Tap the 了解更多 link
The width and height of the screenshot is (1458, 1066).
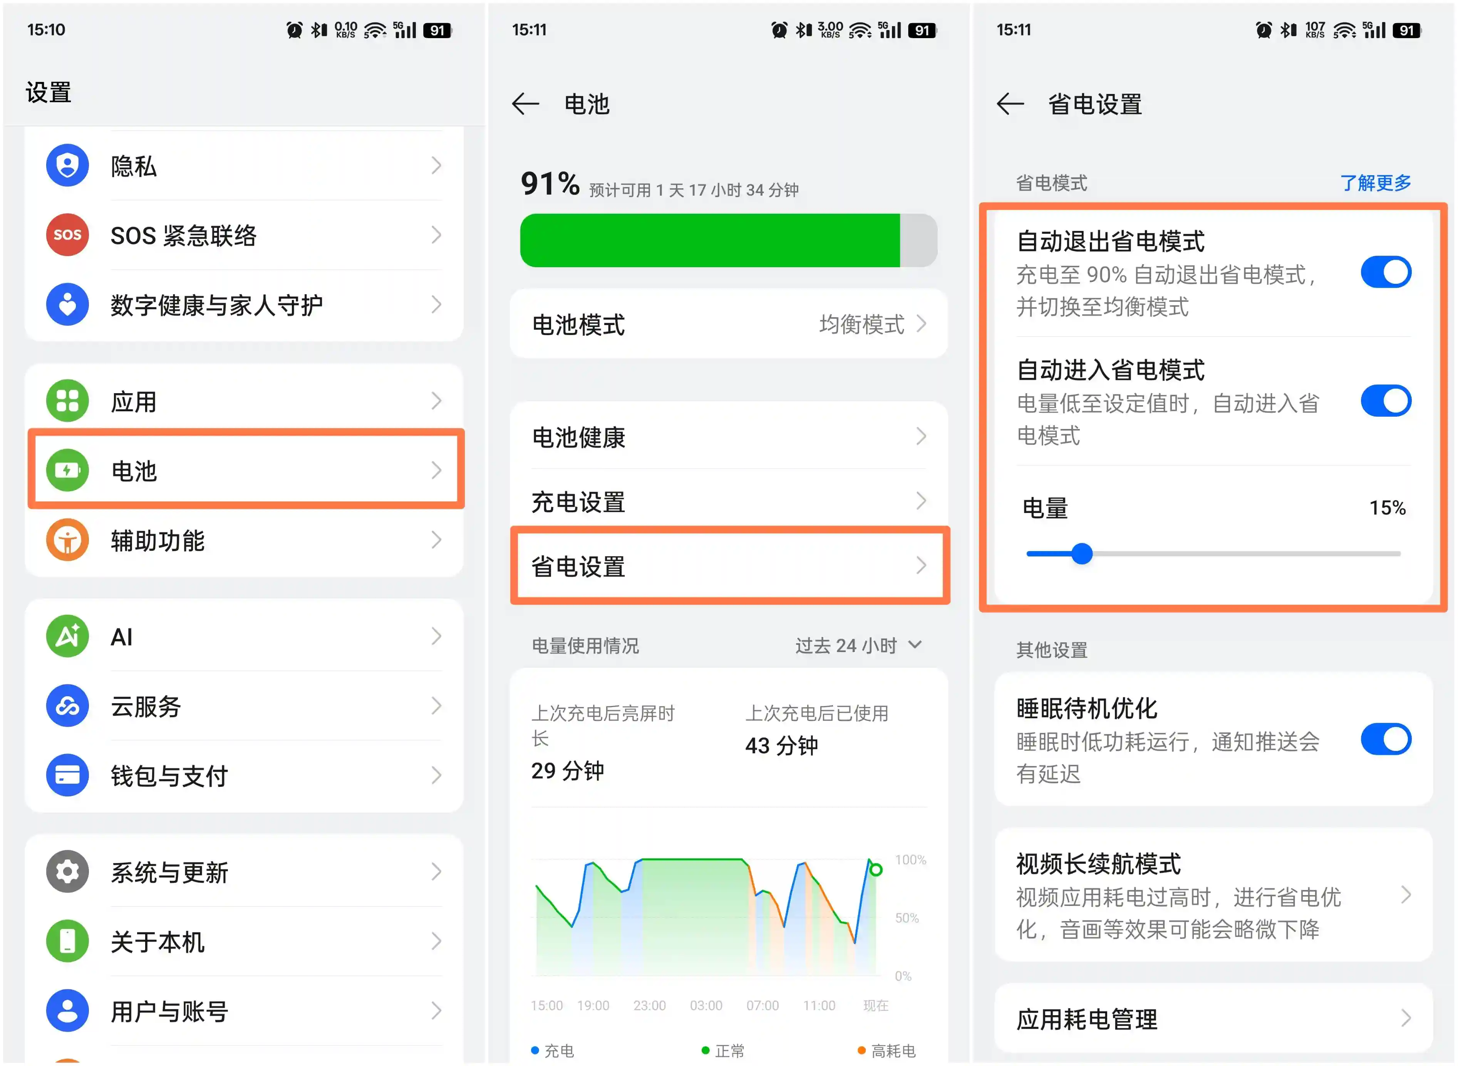[1376, 183]
